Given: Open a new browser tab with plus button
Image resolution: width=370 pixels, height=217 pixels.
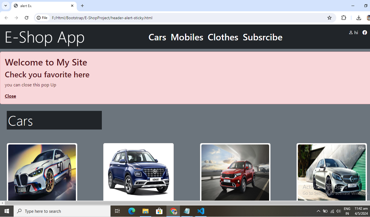Looking at the screenshot, I should (x=82, y=6).
